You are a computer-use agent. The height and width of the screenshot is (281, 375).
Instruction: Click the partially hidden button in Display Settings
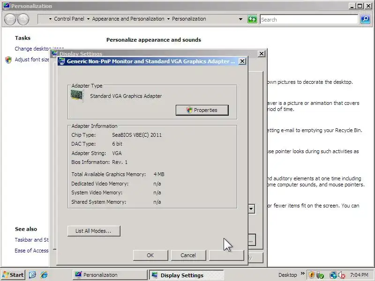click(252, 240)
